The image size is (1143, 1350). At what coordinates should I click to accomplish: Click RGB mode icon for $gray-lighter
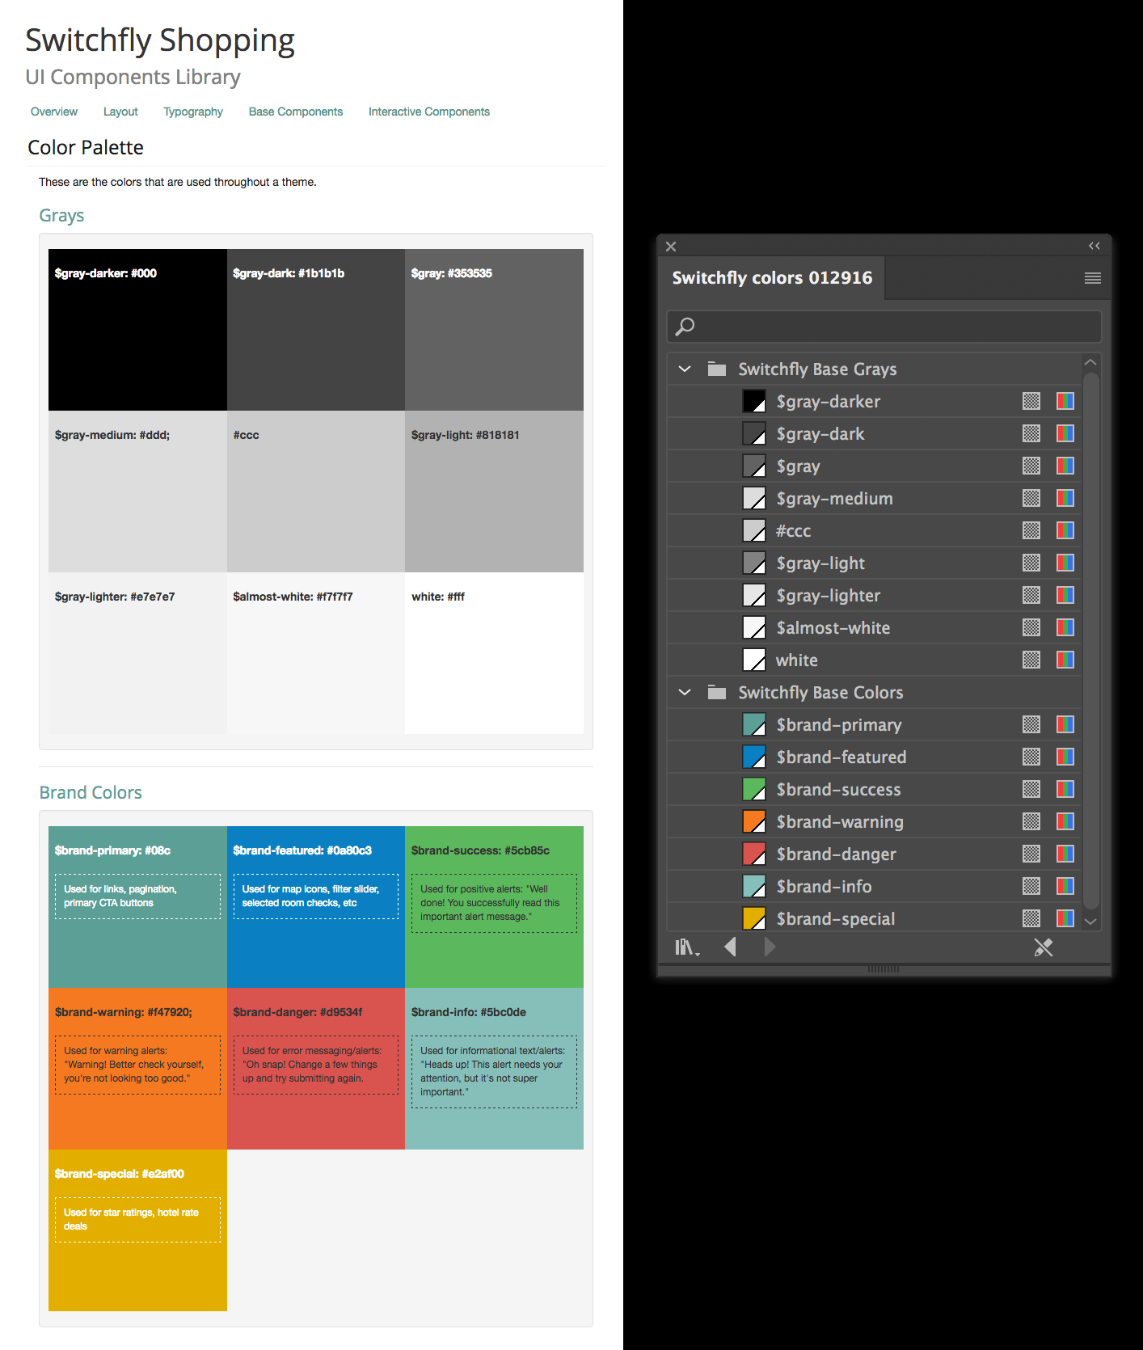pyautogui.click(x=1065, y=595)
